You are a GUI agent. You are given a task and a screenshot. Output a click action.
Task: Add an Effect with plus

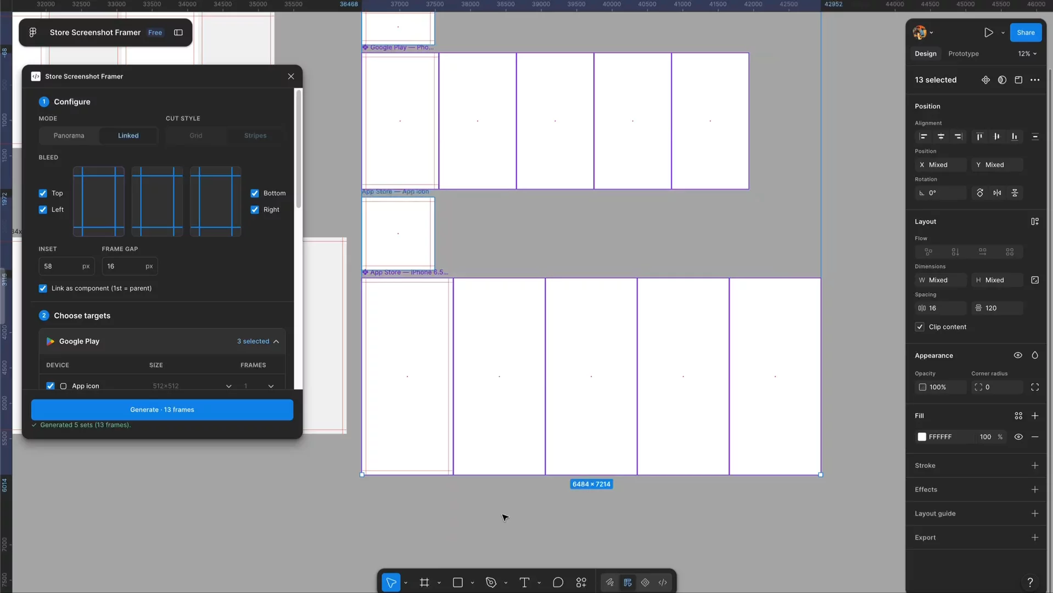[1035, 490]
